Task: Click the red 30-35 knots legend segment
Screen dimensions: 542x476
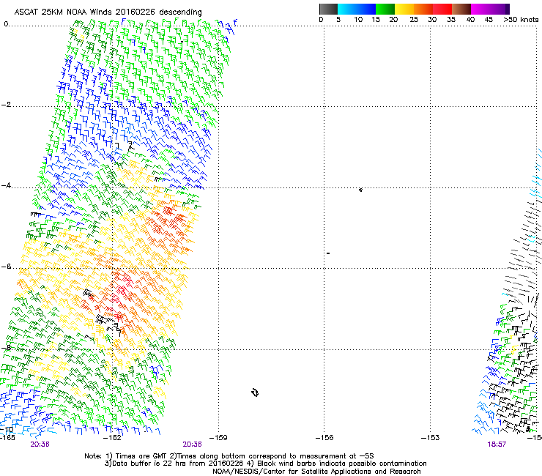Action: click(x=442, y=9)
